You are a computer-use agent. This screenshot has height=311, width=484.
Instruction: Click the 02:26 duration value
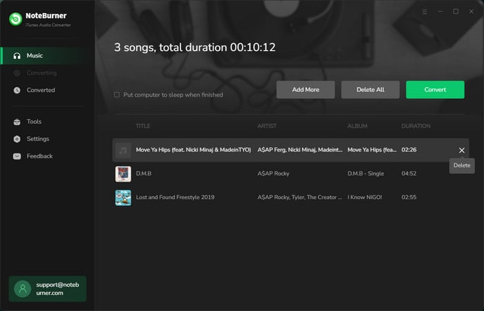409,150
